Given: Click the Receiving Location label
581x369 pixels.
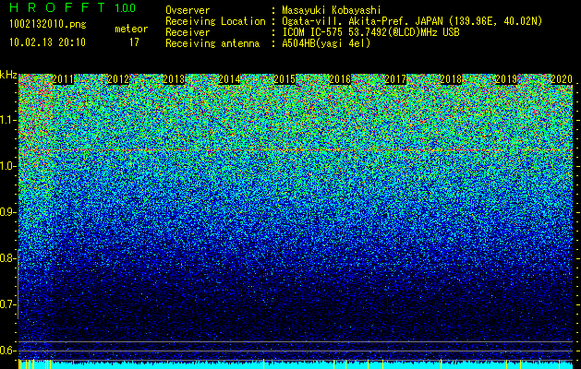Looking at the screenshot, I should pyautogui.click(x=215, y=21).
